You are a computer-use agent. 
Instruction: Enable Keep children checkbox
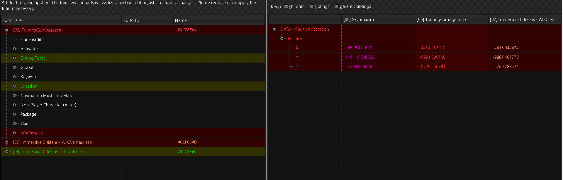click(286, 6)
